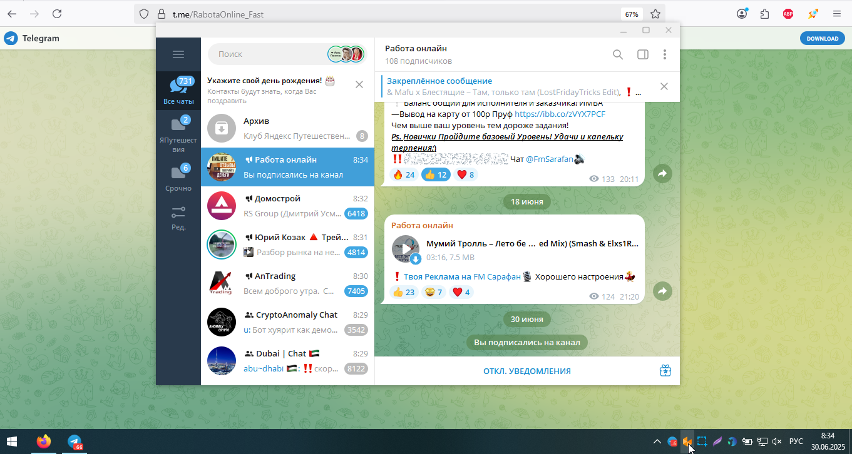Open browser extensions puzzle icon
852x454 pixels.
764,14
